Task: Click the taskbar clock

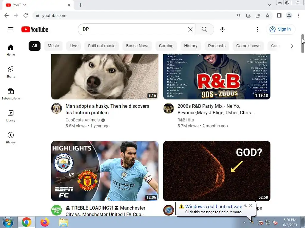Action: coord(290,222)
